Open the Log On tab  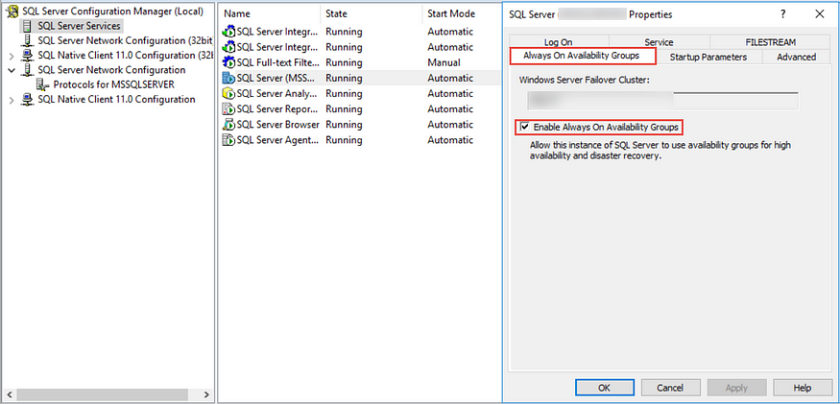tap(559, 42)
